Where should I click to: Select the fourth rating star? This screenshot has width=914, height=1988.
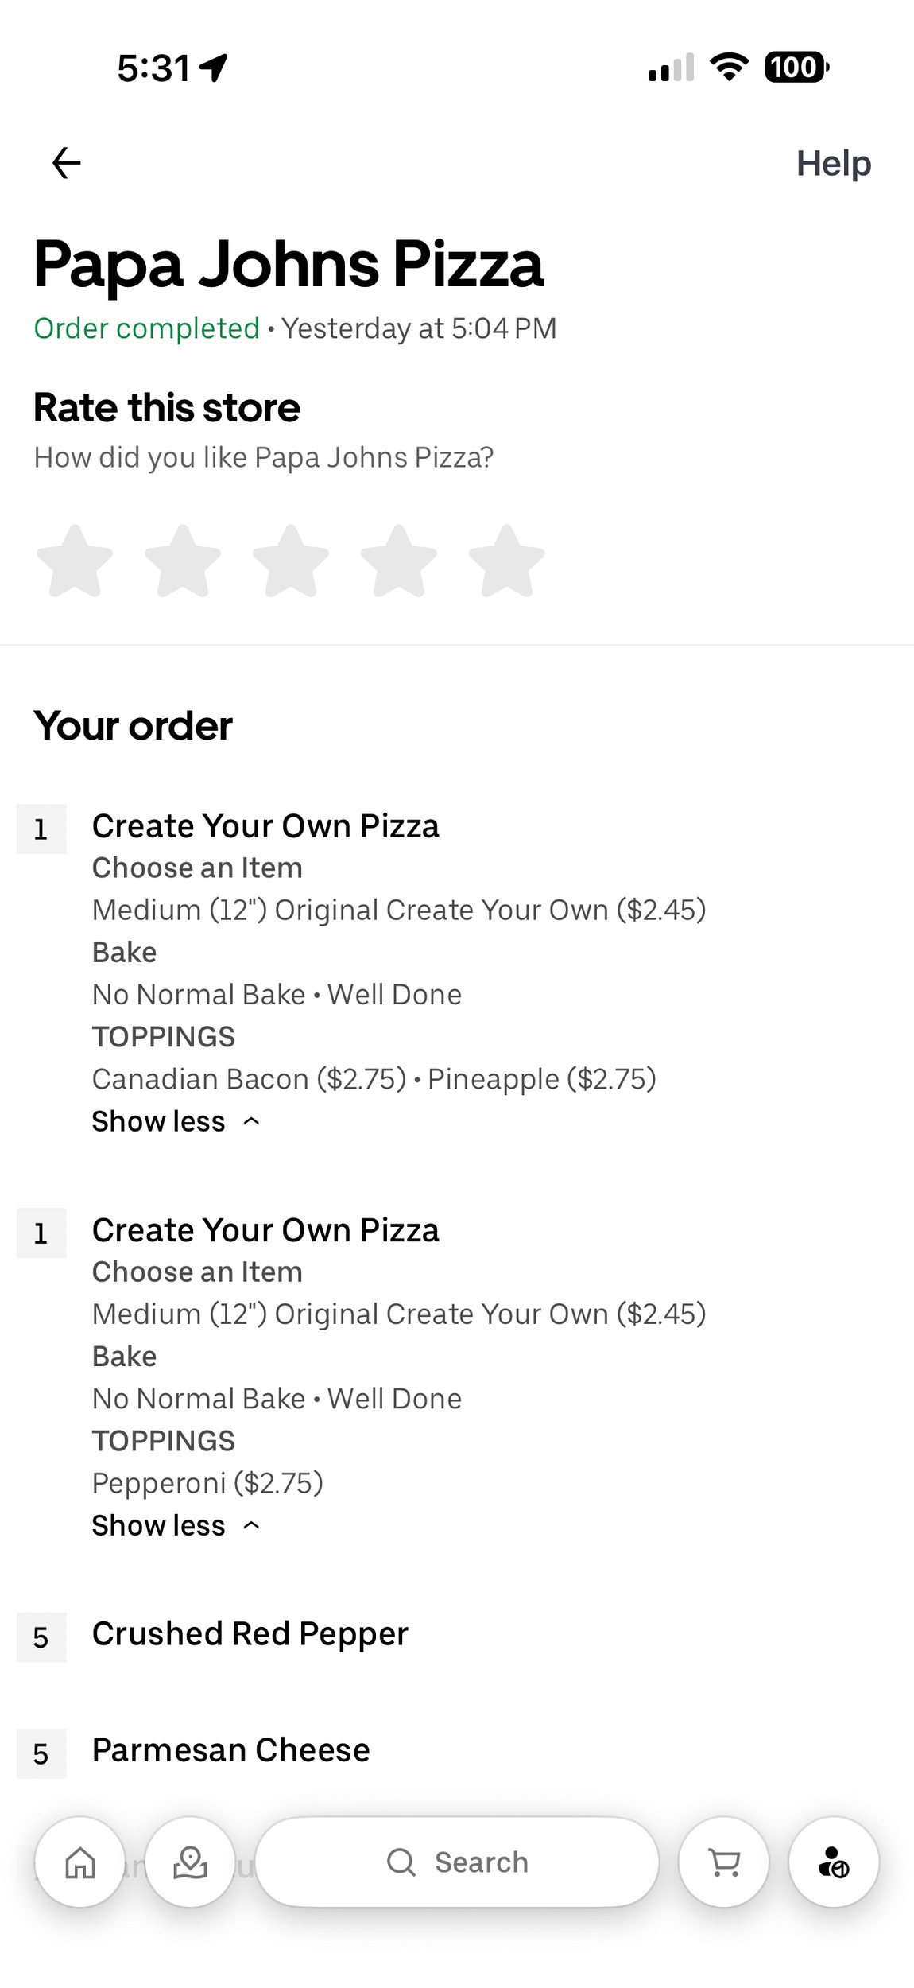point(399,561)
